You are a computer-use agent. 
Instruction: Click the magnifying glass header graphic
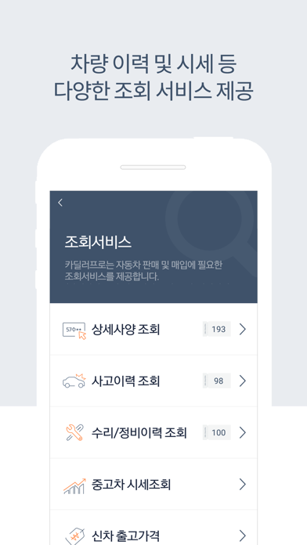tap(211, 229)
